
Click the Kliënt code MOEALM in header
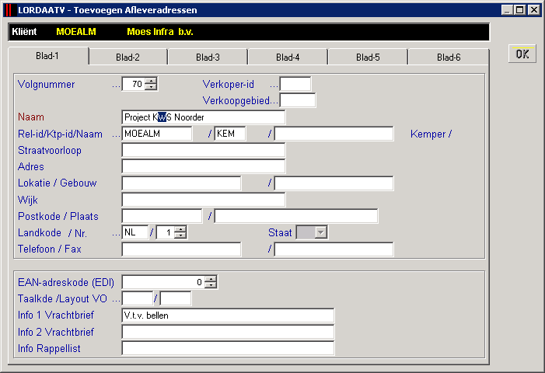coord(76,32)
